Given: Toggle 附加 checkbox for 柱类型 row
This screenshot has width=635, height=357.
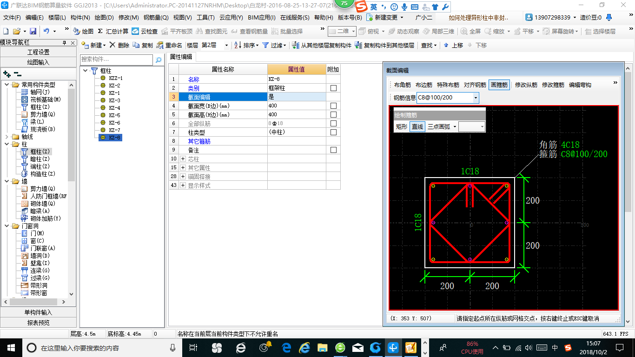Looking at the screenshot, I should 333,132.
